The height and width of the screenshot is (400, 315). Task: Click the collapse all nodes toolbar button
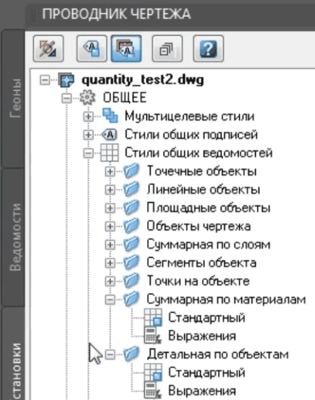(x=167, y=49)
